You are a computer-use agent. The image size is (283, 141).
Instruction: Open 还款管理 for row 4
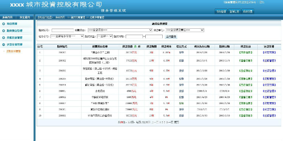(269, 79)
